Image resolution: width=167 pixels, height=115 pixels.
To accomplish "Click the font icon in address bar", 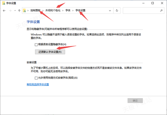I will [24, 11].
